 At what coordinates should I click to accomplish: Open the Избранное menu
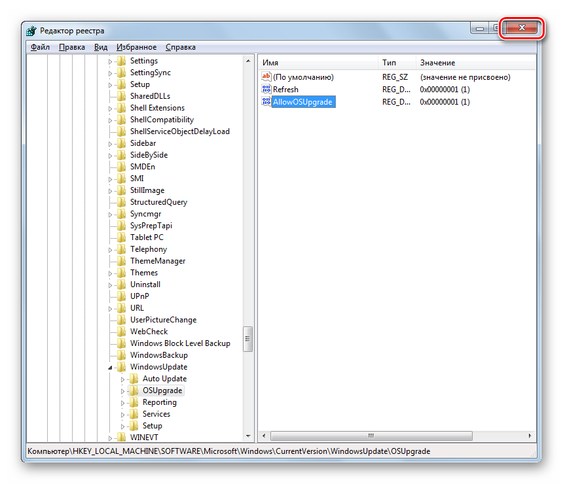(136, 47)
